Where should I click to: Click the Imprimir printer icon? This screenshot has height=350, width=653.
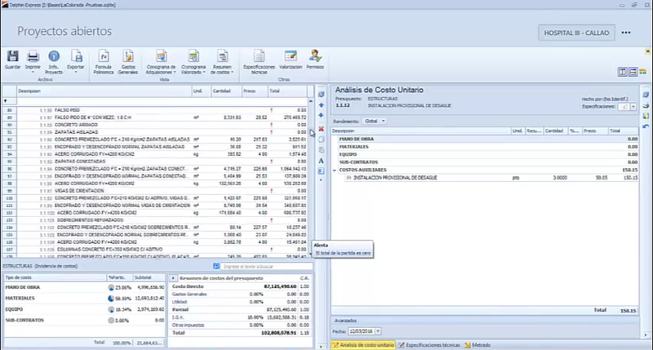click(x=33, y=56)
